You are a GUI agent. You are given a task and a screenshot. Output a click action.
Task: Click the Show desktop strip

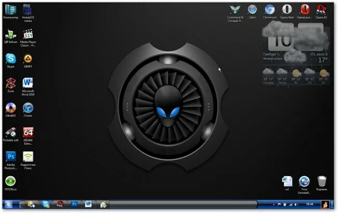[332, 204]
